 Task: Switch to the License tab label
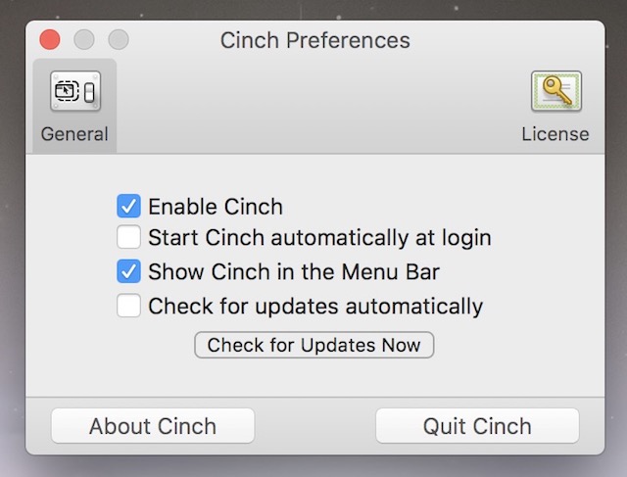555,134
